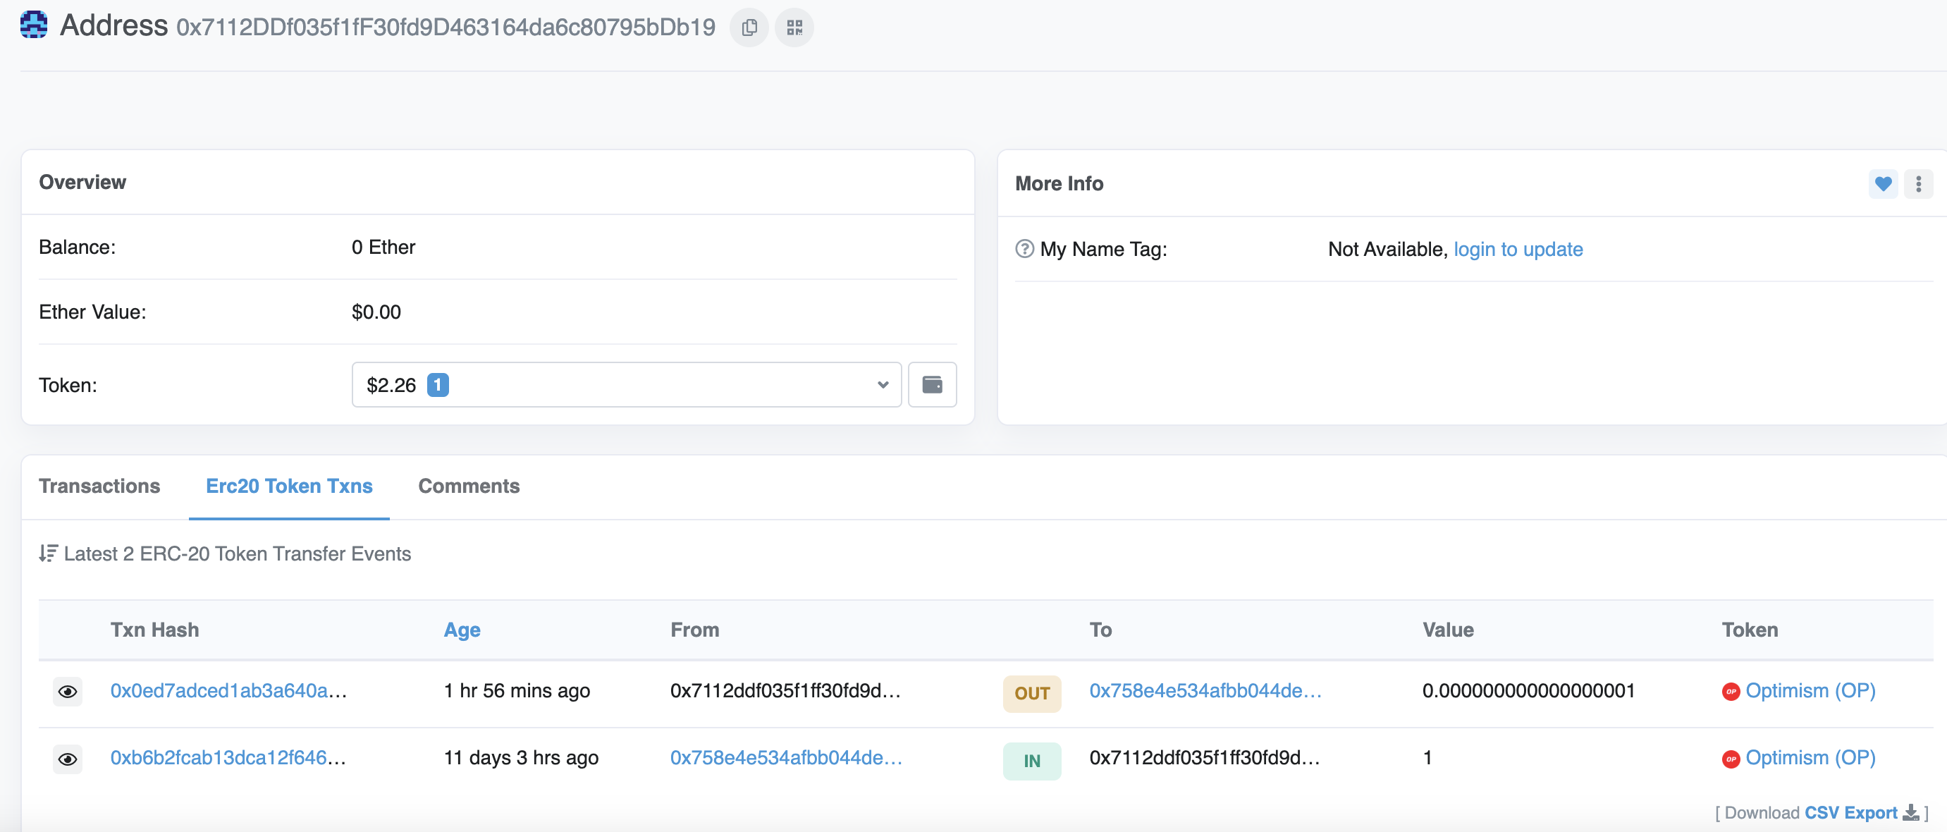This screenshot has width=1947, height=832.
Task: Open From address 0x758e4e534afbb044de in IN row
Action: [786, 757]
